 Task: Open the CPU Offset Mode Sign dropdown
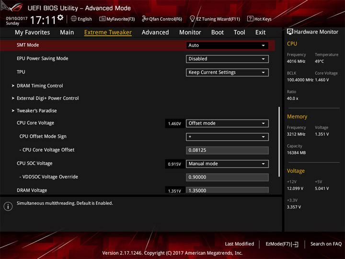coord(227,137)
